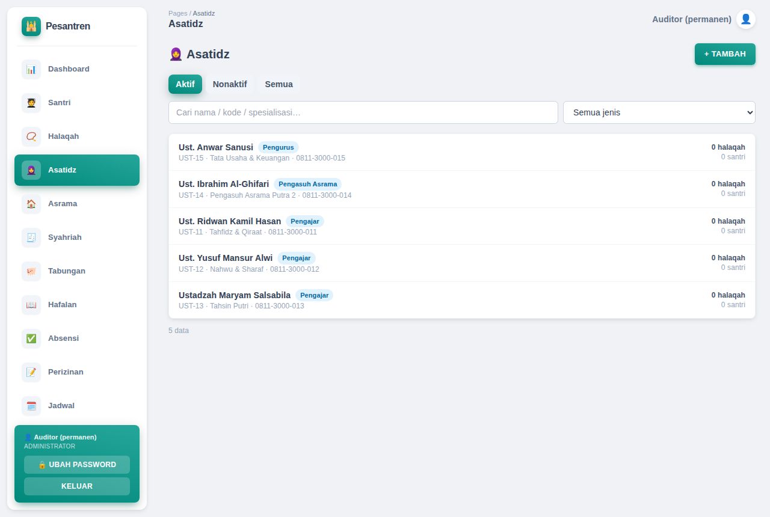Go to the Tabungan menu label
Screen dimensions: 770x517
[67, 271]
